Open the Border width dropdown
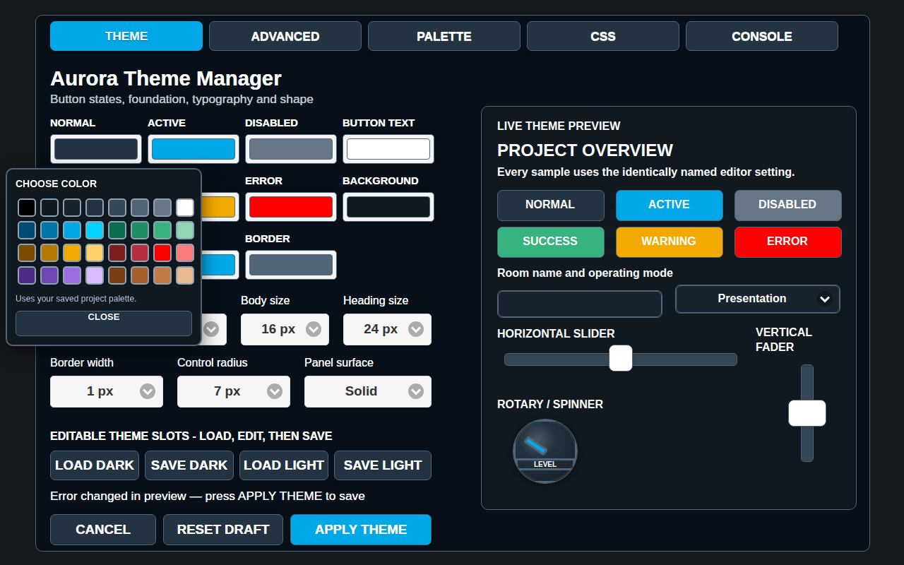Image resolution: width=904 pixels, height=565 pixels. 107,391
